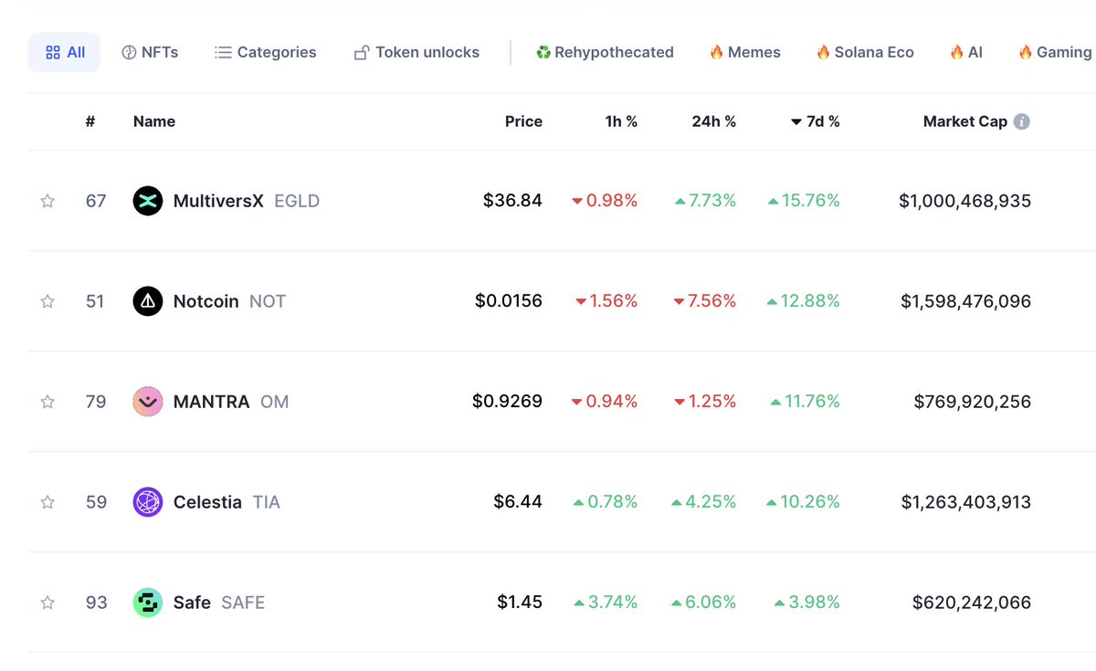This screenshot has width=1096, height=671.
Task: Select rank number 67
Action: coord(96,201)
